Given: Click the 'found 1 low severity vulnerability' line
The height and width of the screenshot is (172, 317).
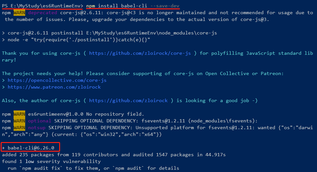Looking at the screenshot, I should [51, 161].
